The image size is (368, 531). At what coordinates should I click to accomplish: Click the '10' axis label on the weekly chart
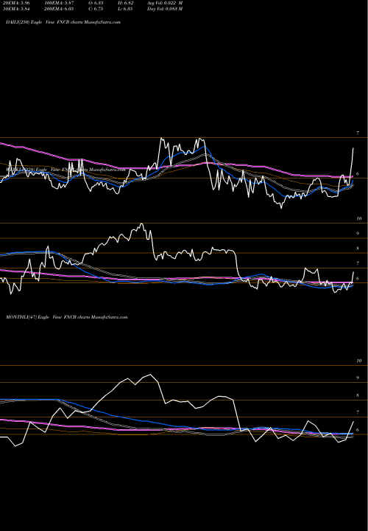359,219
